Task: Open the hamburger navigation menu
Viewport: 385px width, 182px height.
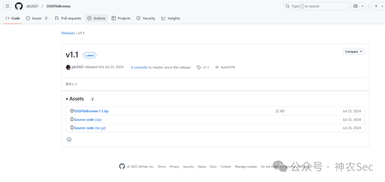Action: 7,6
